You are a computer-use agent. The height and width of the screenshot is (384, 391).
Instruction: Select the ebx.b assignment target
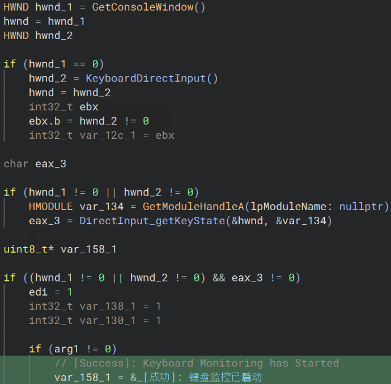tap(45, 121)
